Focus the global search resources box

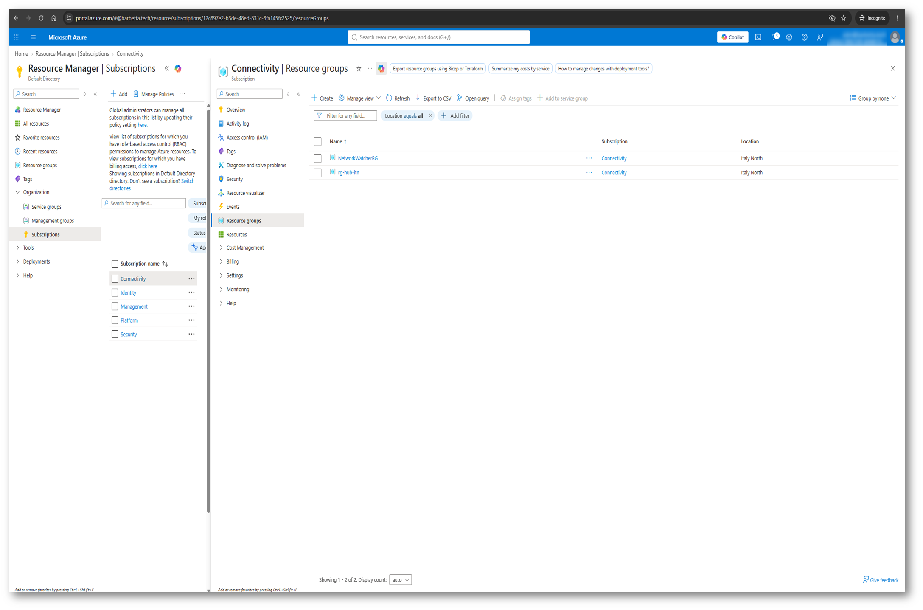tap(439, 37)
